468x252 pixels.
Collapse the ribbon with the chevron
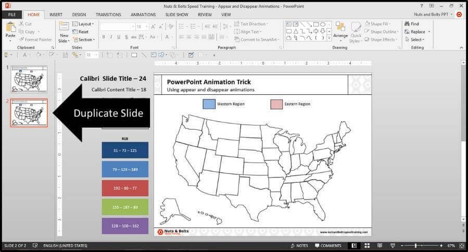[x=461, y=47]
